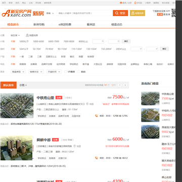Expand the 按区域 location dropdown

point(15,35)
